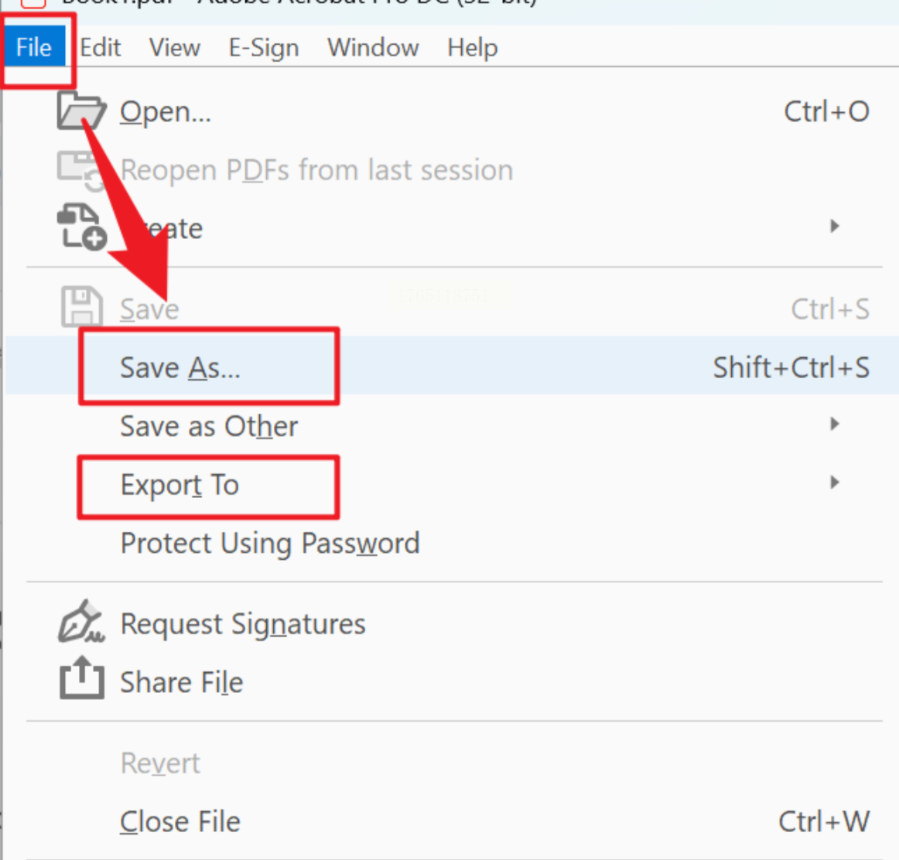Choose Close File menu entry

[180, 821]
